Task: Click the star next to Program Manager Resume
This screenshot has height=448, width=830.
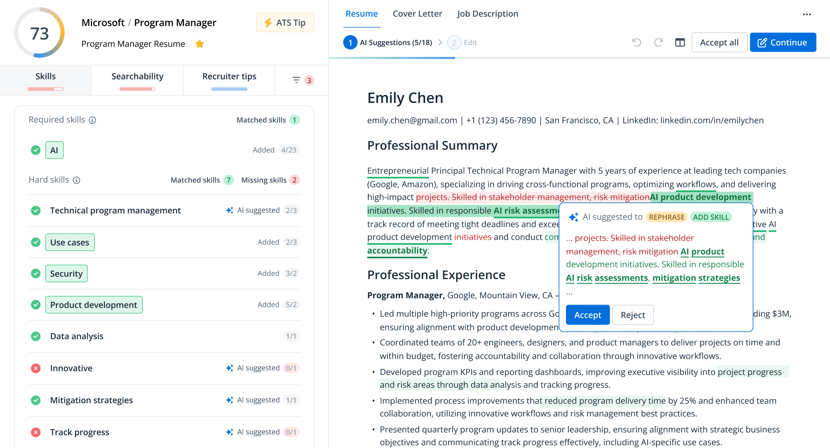Action: [x=200, y=44]
